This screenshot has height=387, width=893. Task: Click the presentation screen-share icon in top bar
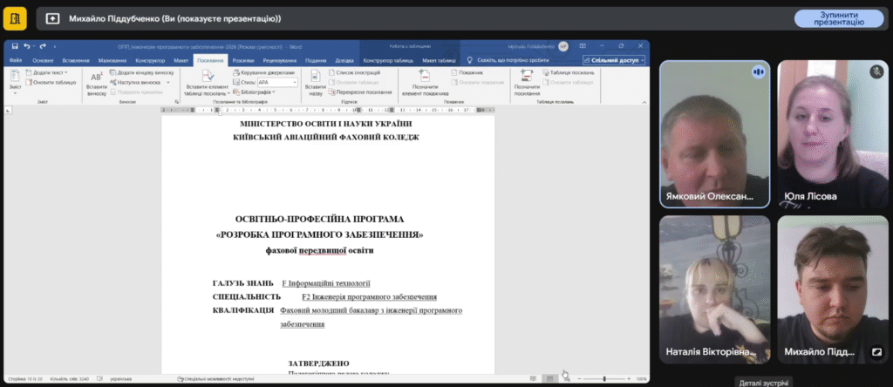click(x=52, y=19)
